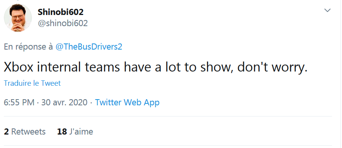Screen dimensions: 342x148
Task: Open the tweet options chevron menu
Action: 327,10
